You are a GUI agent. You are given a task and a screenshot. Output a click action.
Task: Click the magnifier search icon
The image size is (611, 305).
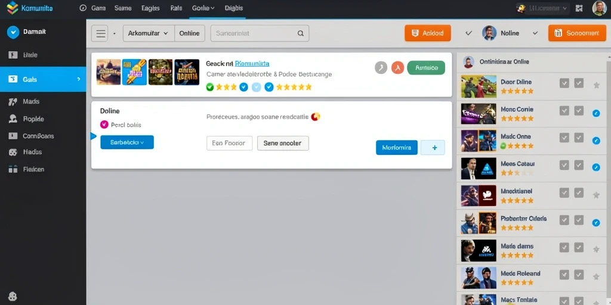(301, 33)
